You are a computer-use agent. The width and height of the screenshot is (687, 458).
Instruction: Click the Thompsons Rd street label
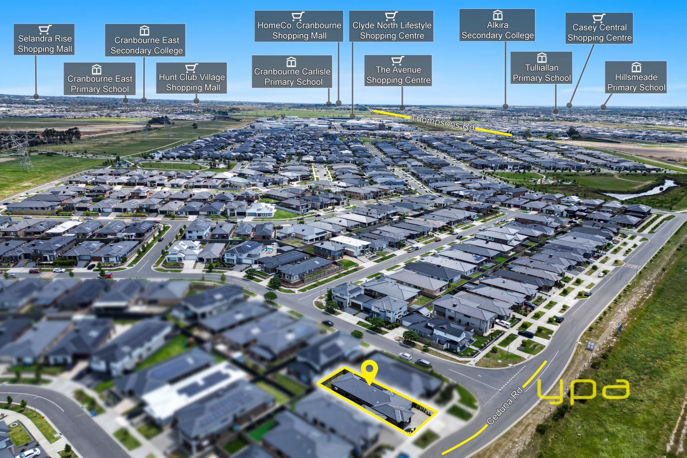click(x=443, y=122)
